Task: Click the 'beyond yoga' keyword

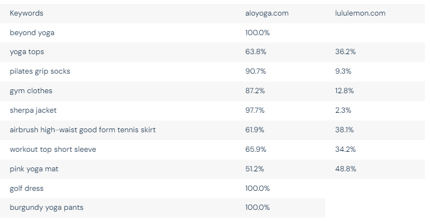Action: pos(32,33)
